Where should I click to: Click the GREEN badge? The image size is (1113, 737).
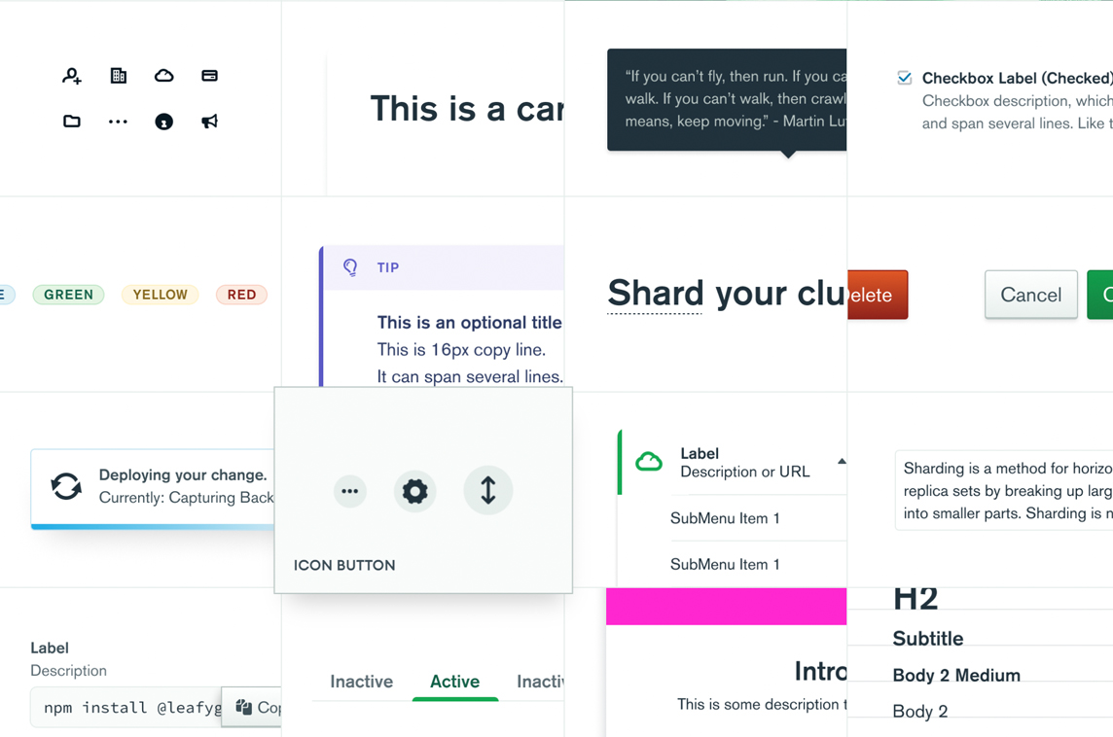coord(69,295)
